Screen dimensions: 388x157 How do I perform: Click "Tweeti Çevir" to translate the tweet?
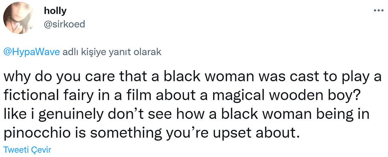point(27,149)
